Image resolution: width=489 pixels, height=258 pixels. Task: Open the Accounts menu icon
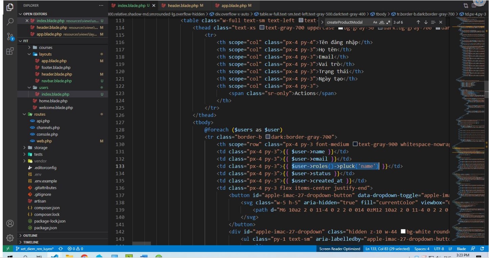click(x=10, y=224)
